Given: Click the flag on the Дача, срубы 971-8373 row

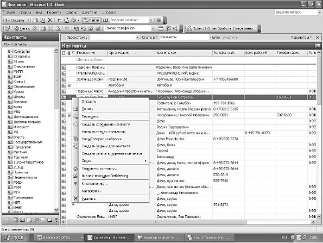Looking at the screenshot, I should (x=73, y=205).
